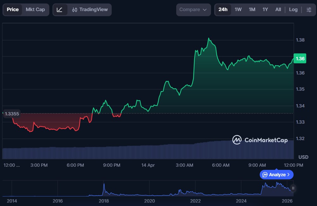Toggle the Log scale option
The image size is (317, 206).
click(293, 10)
